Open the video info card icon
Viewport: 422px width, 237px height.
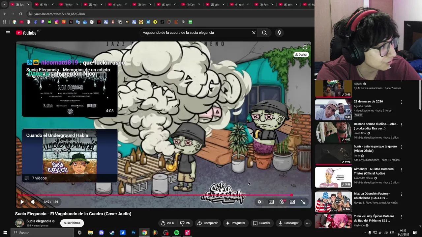click(305, 47)
